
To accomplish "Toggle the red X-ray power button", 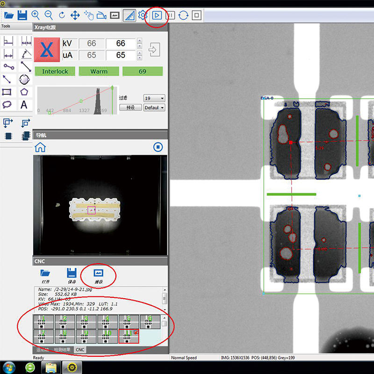I will point(47,50).
